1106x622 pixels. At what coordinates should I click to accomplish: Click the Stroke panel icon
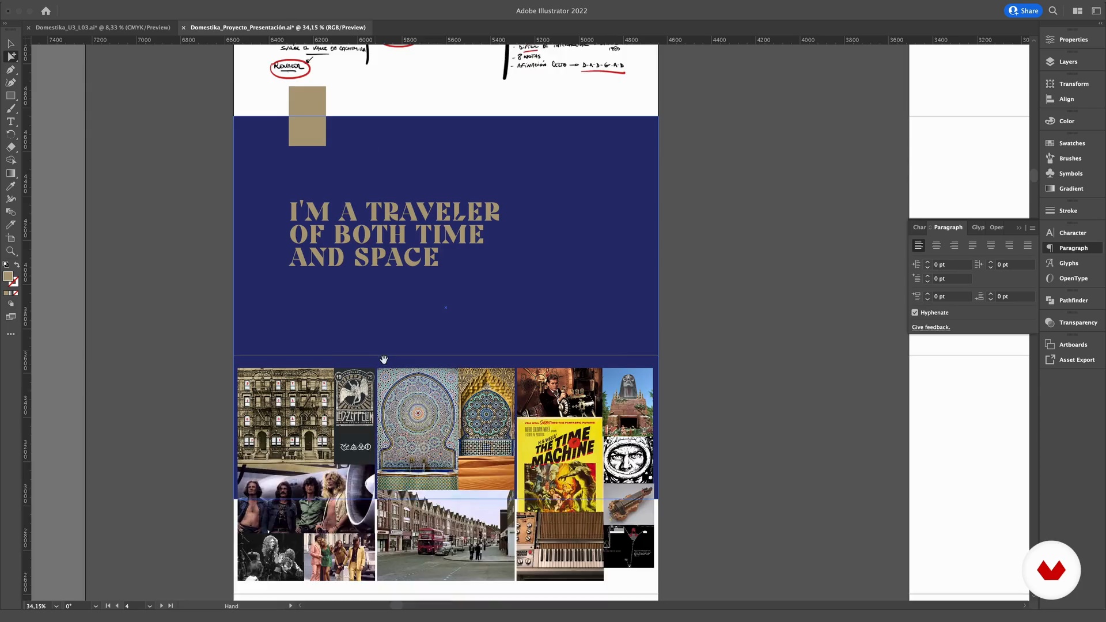point(1050,211)
